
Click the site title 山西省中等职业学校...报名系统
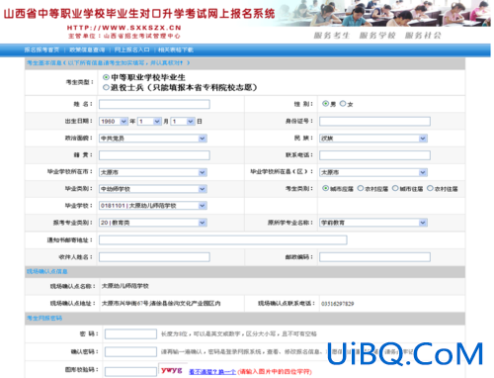click(139, 14)
